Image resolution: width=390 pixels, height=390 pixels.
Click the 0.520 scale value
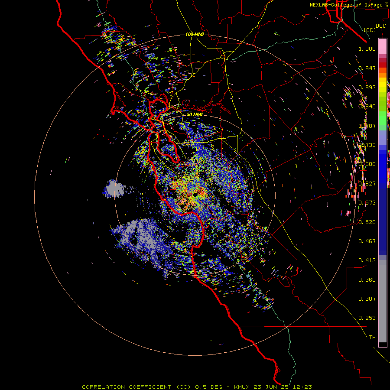(367, 222)
